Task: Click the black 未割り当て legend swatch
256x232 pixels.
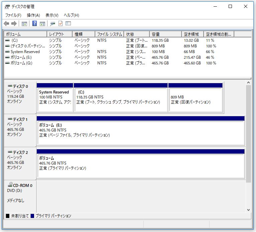Action: coord(7,216)
